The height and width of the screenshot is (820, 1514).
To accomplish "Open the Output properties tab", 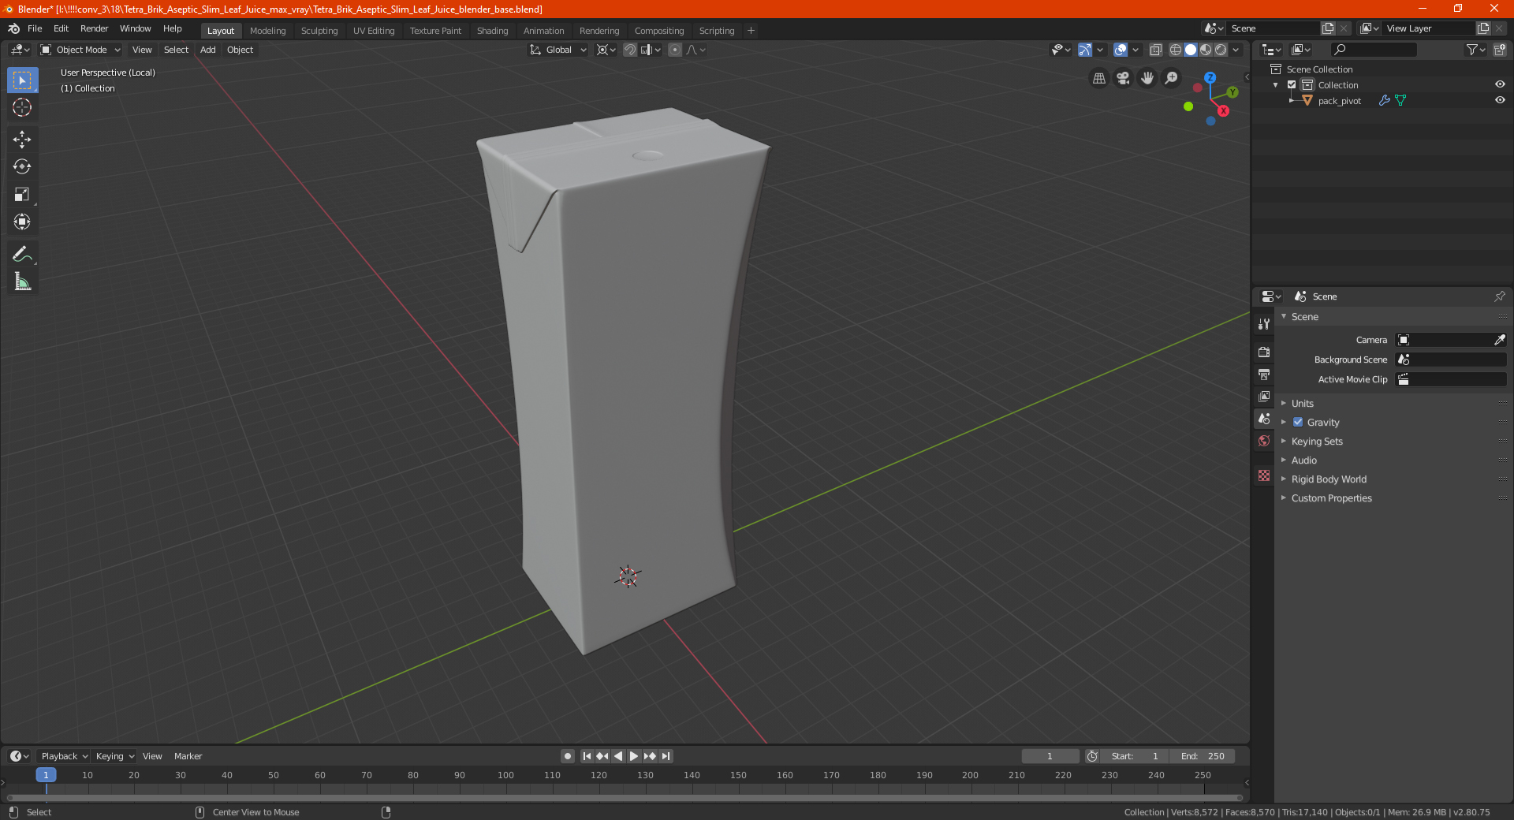I will (x=1264, y=374).
